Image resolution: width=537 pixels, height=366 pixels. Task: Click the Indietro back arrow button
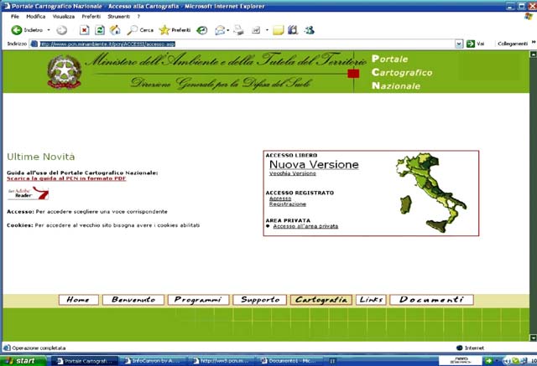(x=27, y=30)
